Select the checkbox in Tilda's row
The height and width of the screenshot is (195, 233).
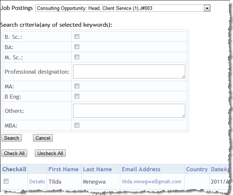tap(6, 181)
